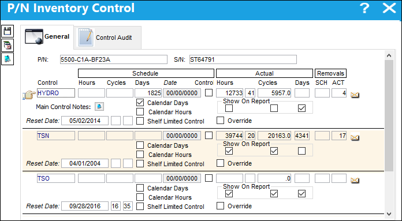The image size is (402, 221).
Task: Check Calendar Days for TSO control
Action: click(x=140, y=188)
